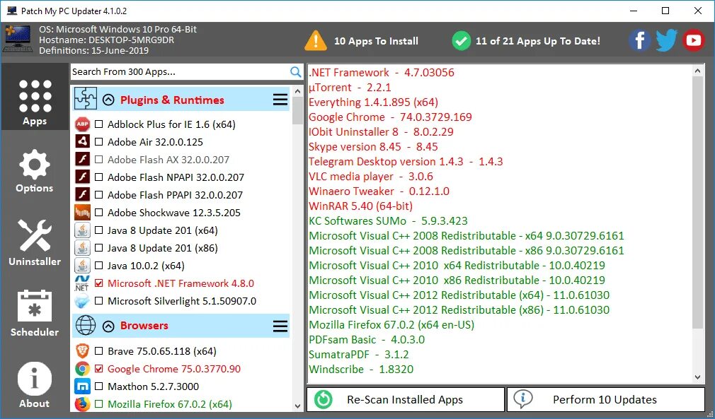Image resolution: width=715 pixels, height=419 pixels.
Task: Click results panel scroll up arrow
Action: click(x=698, y=71)
